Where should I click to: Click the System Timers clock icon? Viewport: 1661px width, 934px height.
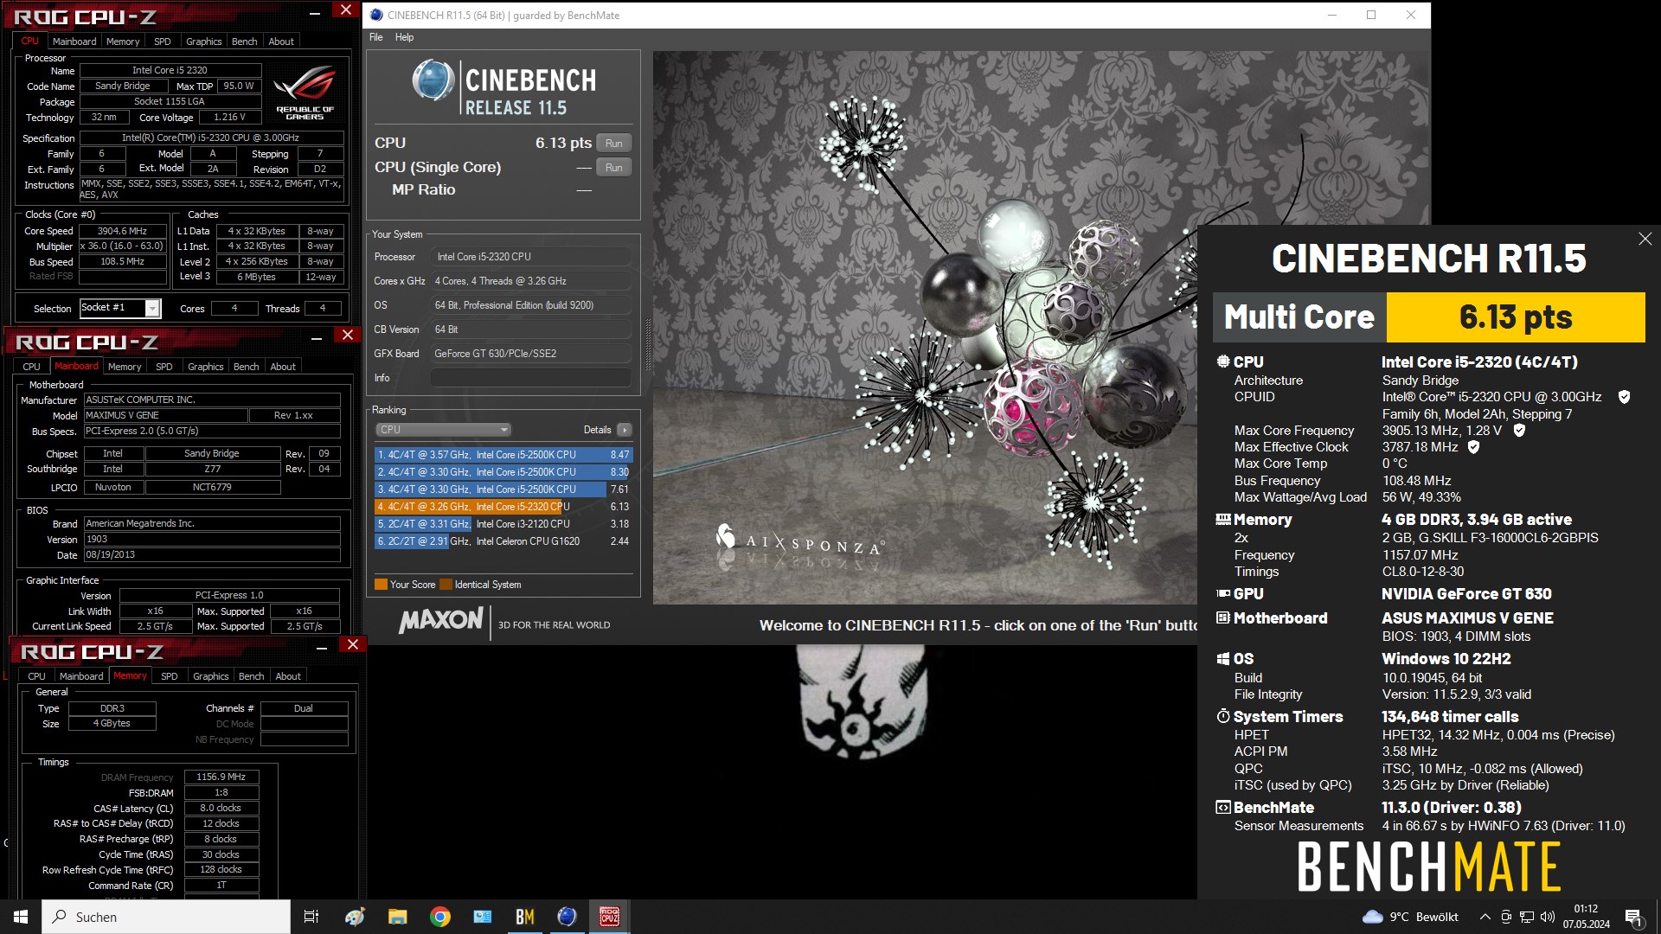1222,717
